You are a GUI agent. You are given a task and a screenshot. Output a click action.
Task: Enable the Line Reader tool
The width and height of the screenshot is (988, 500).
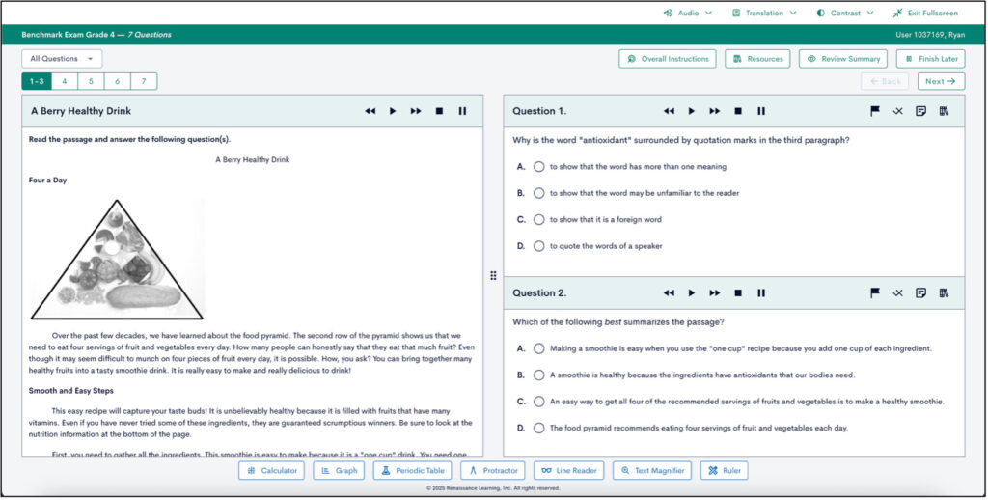(569, 470)
